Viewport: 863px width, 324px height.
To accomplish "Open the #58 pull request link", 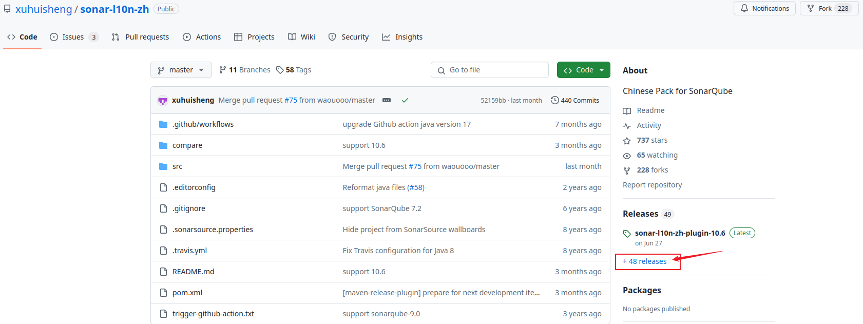I will (x=416, y=187).
